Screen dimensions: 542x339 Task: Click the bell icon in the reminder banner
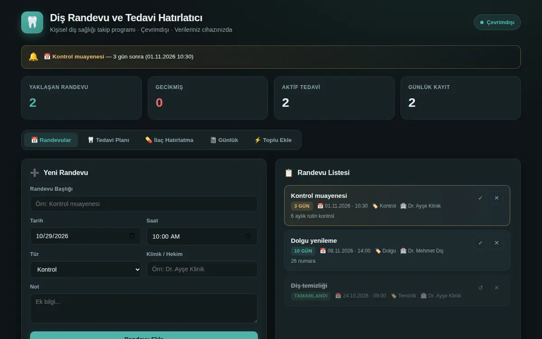pos(33,57)
